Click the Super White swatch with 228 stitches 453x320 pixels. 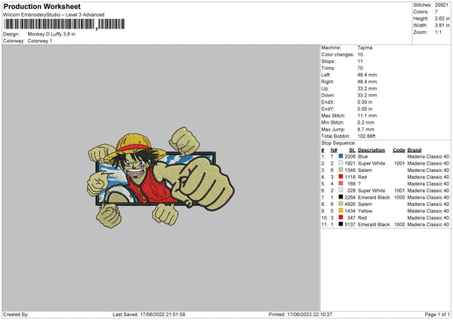tap(341, 190)
